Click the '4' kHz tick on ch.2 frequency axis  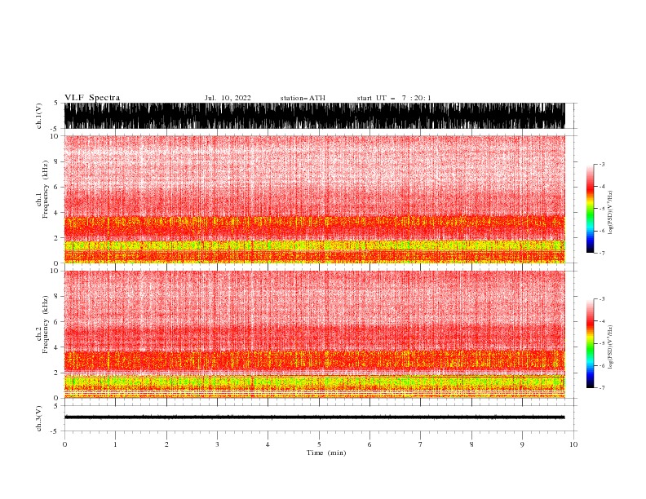[x=57, y=347]
